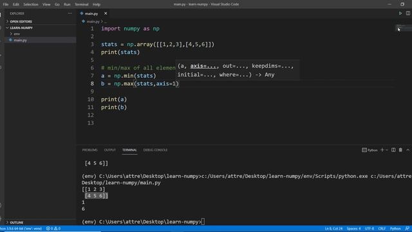
Task: Expand the env folder
Action: (17, 34)
